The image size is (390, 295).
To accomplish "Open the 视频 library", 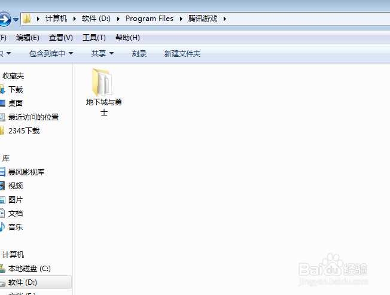I will [x=16, y=185].
